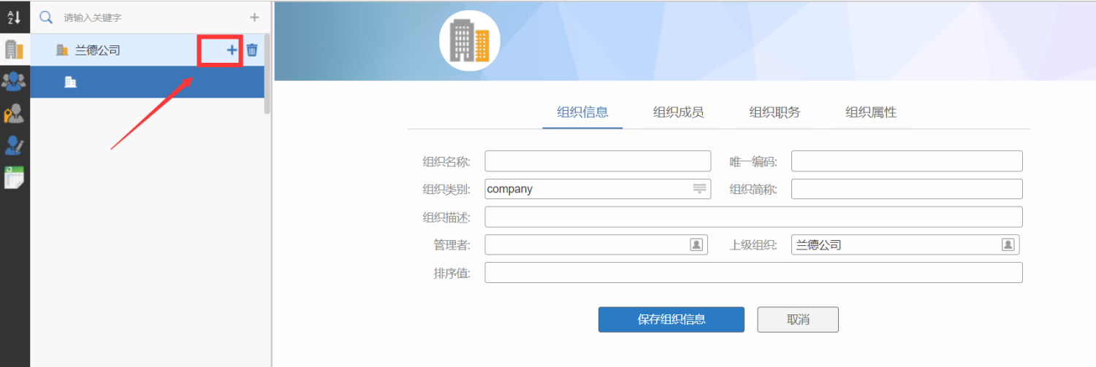Click the organization tree vertical scrollbar
Screen dimensions: 1096x367
(x=267, y=73)
